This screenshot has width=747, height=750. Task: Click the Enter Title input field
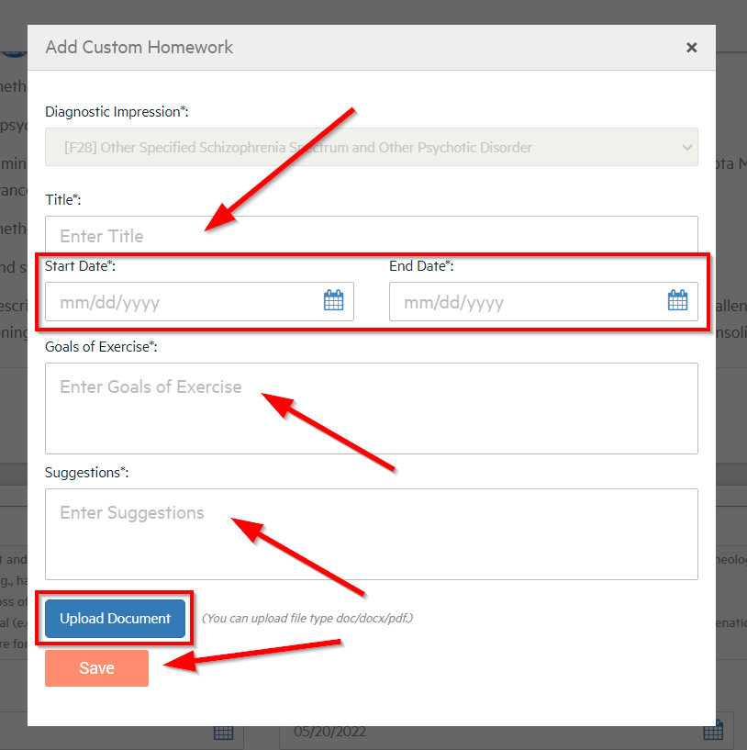coord(372,235)
